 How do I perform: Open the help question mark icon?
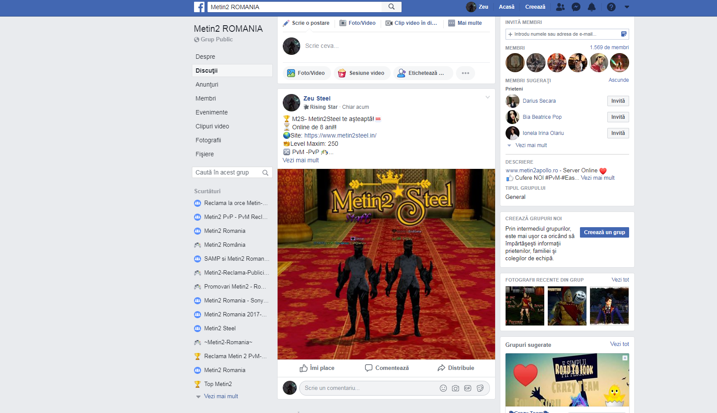coord(611,7)
